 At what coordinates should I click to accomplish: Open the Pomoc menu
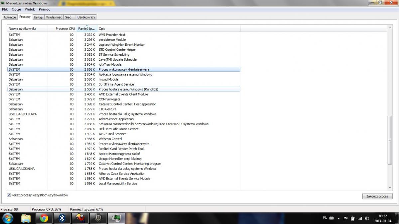tap(44, 9)
